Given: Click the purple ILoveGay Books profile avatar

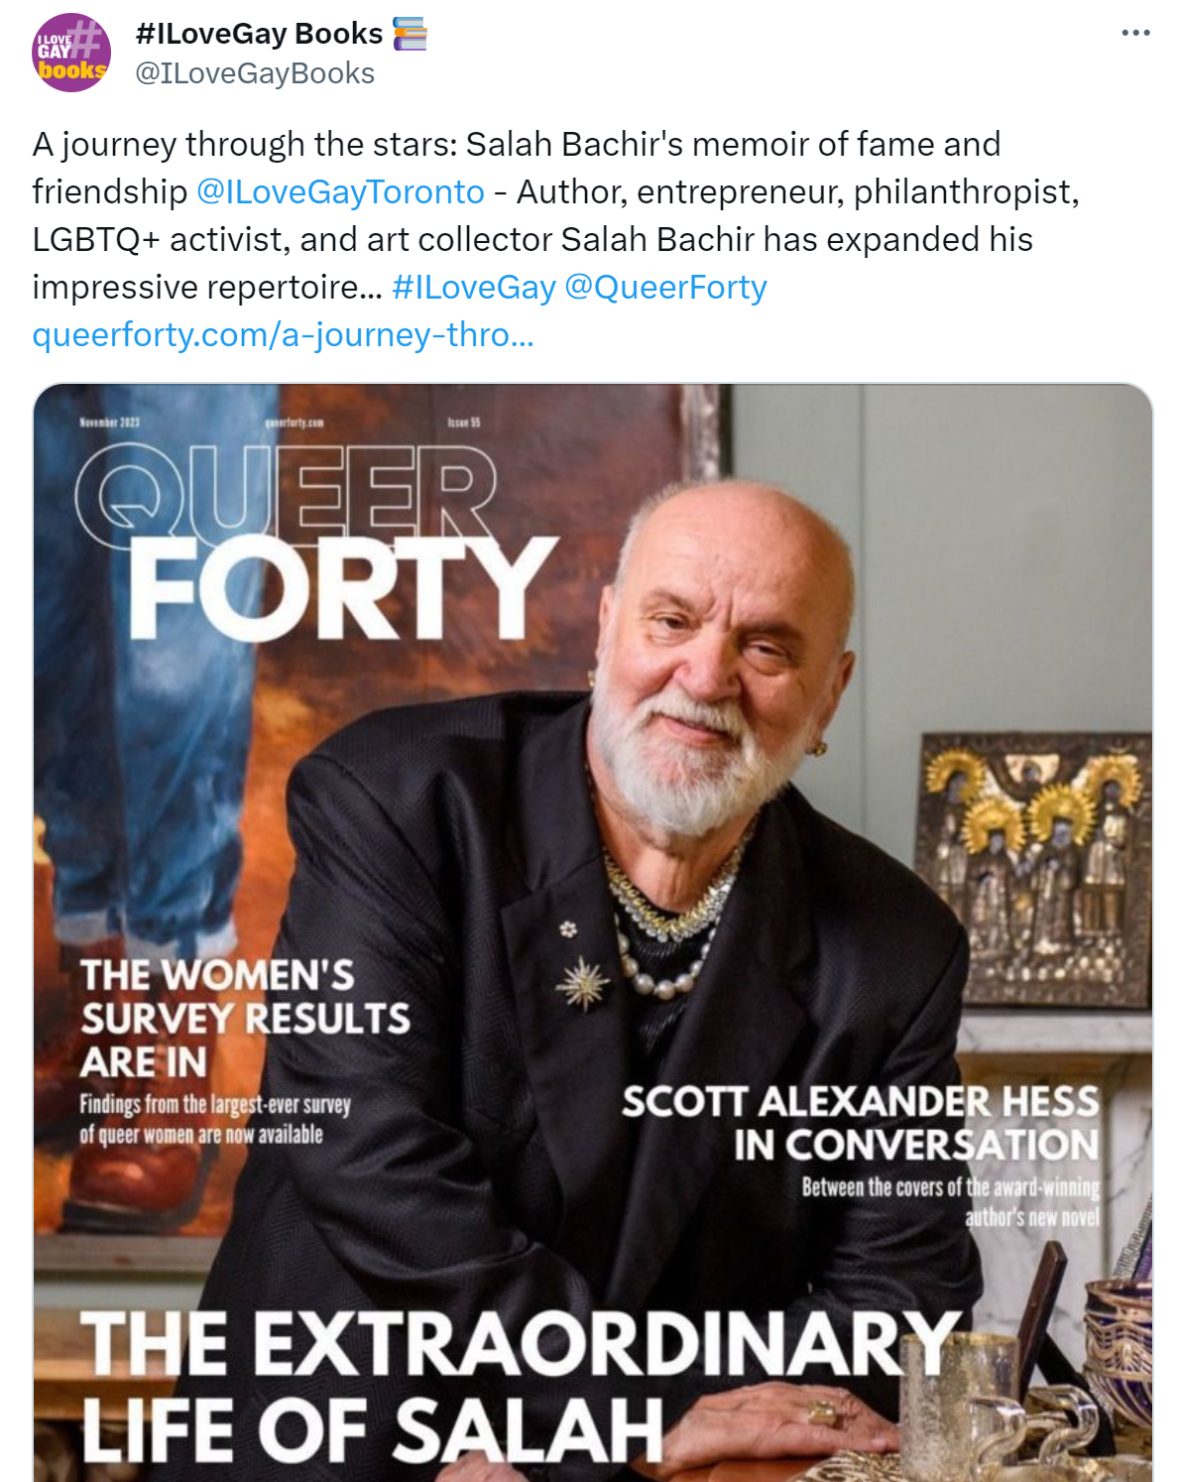Looking at the screenshot, I should pyautogui.click(x=71, y=53).
